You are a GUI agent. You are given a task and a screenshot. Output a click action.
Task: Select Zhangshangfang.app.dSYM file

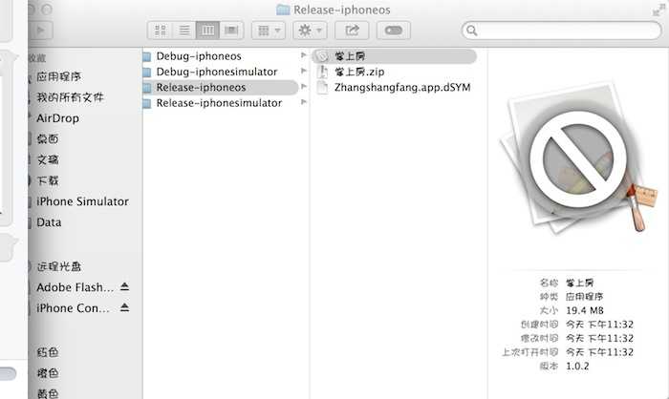(402, 88)
